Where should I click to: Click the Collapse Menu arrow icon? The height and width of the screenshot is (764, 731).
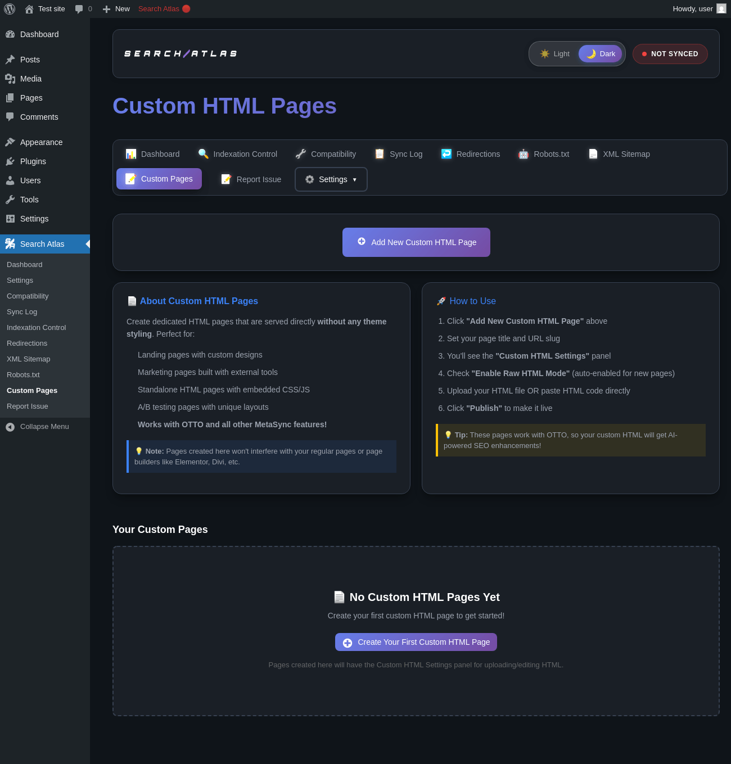click(10, 427)
